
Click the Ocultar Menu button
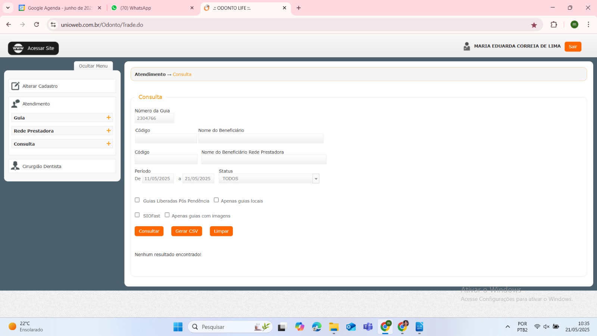click(93, 66)
